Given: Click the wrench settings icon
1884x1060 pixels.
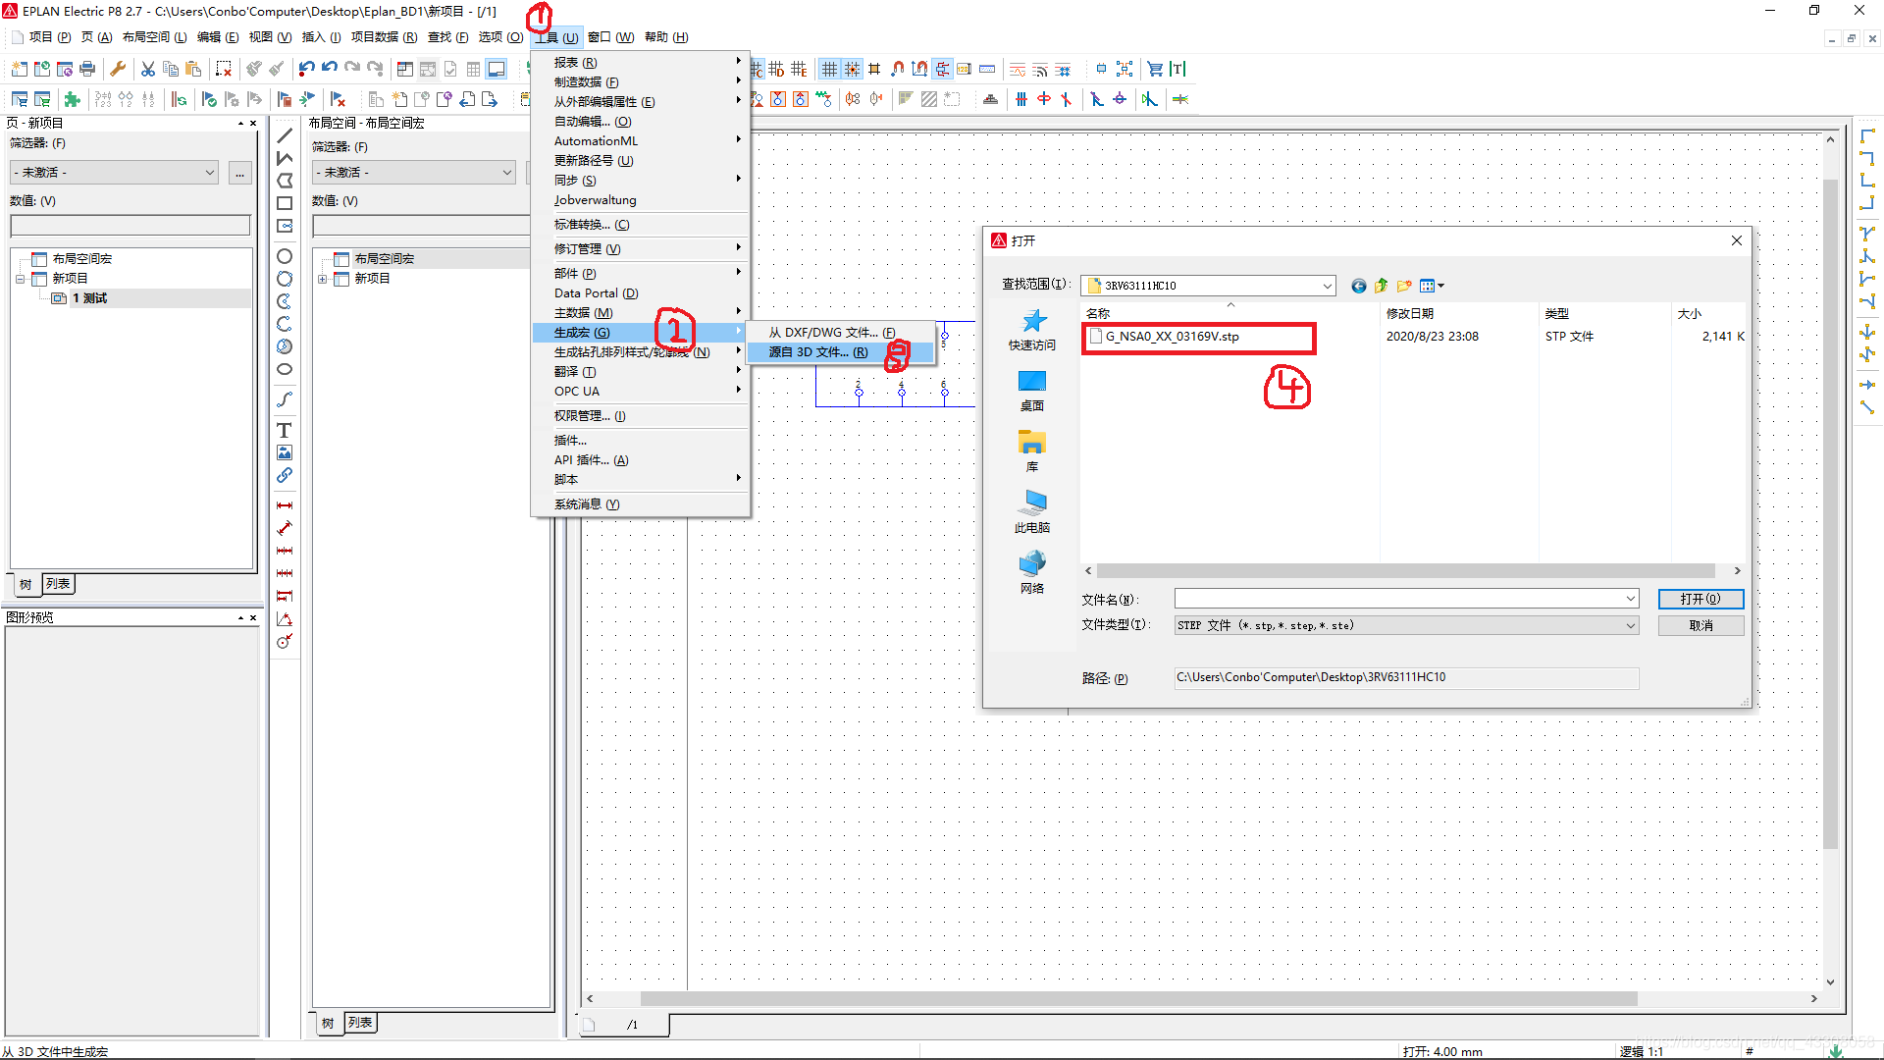Looking at the screenshot, I should click(x=118, y=69).
